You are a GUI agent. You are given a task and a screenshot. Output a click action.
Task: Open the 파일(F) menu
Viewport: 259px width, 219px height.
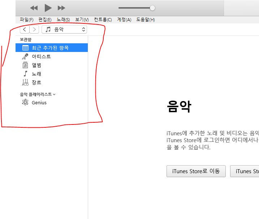[27, 20]
